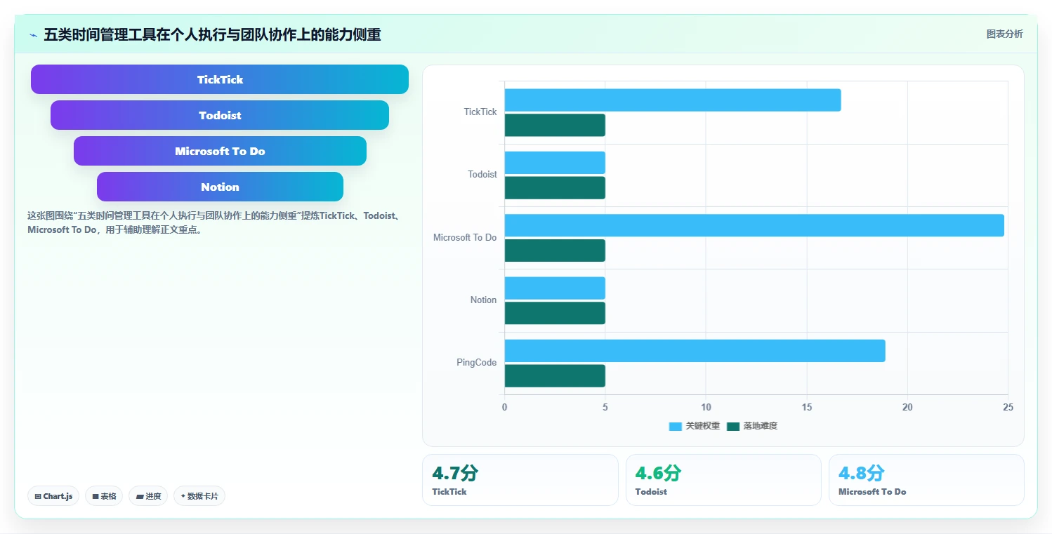Click the 进度 tag chip
Viewport: 1052px width, 534px height.
[148, 496]
